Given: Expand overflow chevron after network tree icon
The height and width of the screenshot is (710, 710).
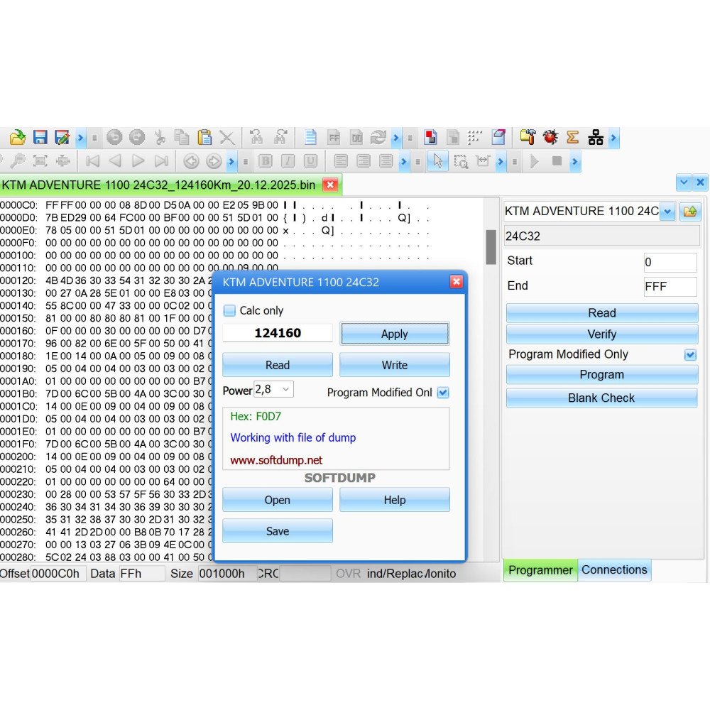Looking at the screenshot, I should (x=613, y=137).
